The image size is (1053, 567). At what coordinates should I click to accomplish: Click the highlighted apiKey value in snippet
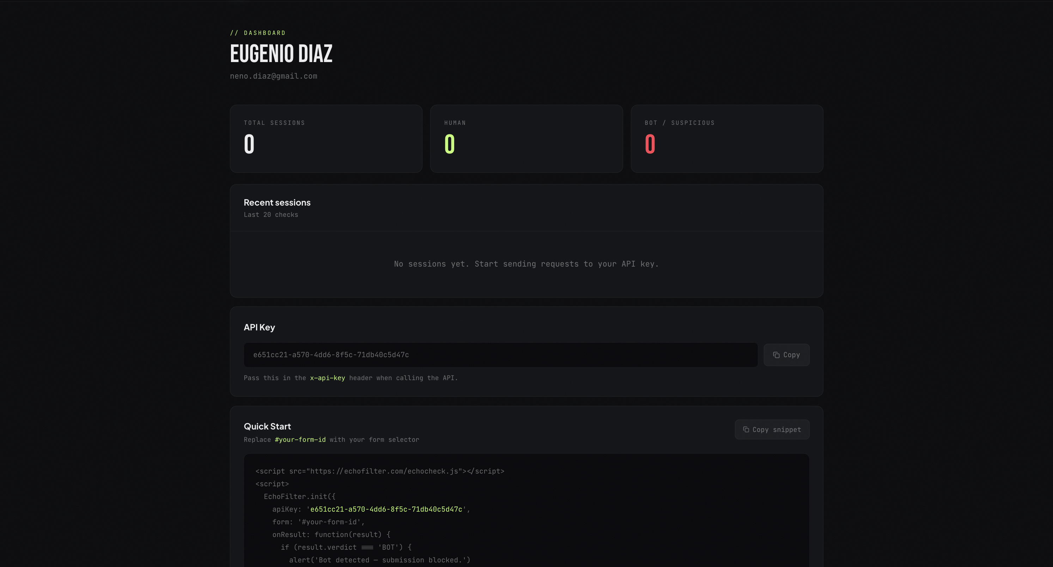(x=386, y=509)
